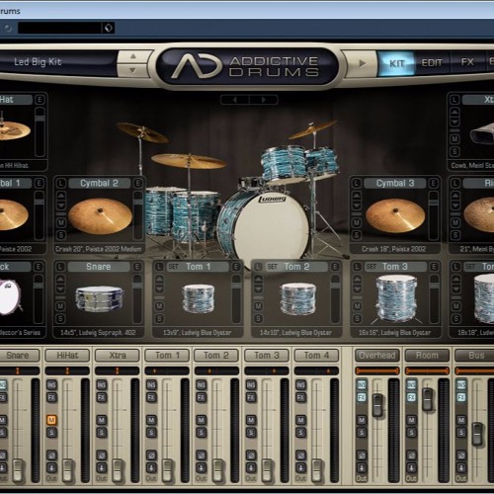Screen dimensions: 494x494
Task: Preview the Tom 3 floor tom image
Action: pos(395,299)
